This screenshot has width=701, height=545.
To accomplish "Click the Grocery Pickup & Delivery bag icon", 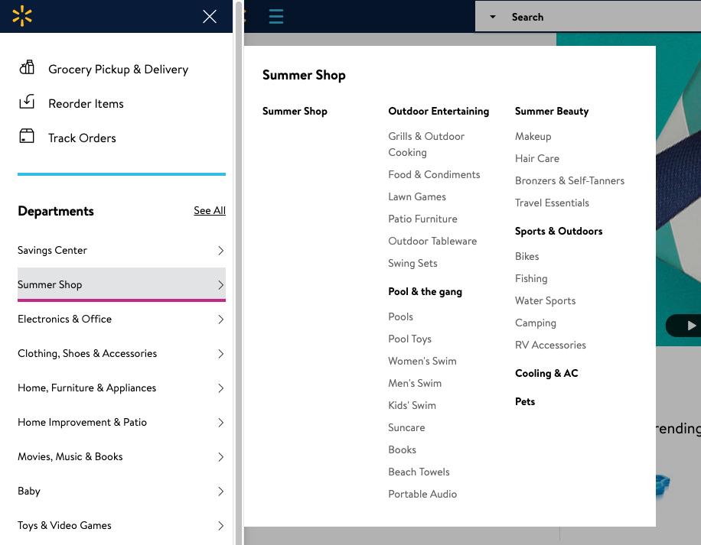I will click(27, 67).
